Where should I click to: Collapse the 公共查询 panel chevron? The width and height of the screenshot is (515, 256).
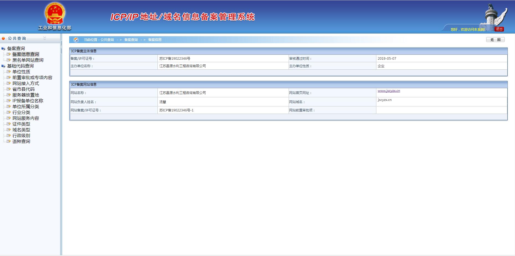tap(45, 38)
